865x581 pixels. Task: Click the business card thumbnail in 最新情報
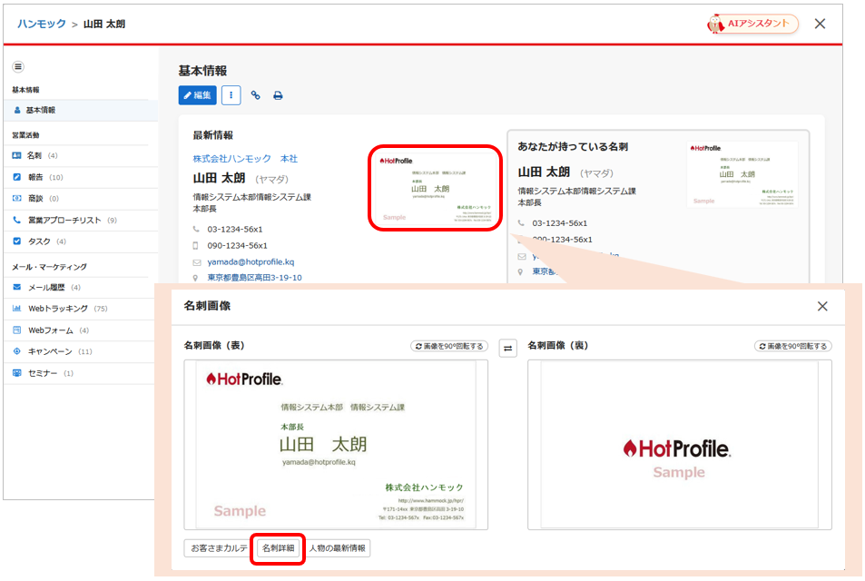[x=436, y=188]
